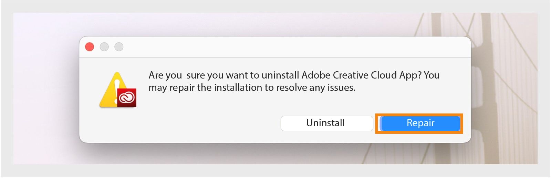Click the dialog's empty title bar
The image size is (551, 178).
tap(275, 47)
